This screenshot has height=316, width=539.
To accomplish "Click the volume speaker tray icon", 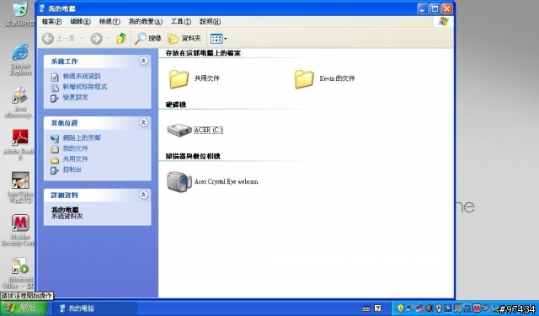I will tap(429, 308).
